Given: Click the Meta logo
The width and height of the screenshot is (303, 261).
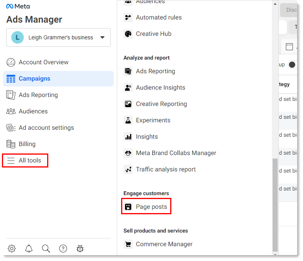Looking at the screenshot, I should (18, 6).
